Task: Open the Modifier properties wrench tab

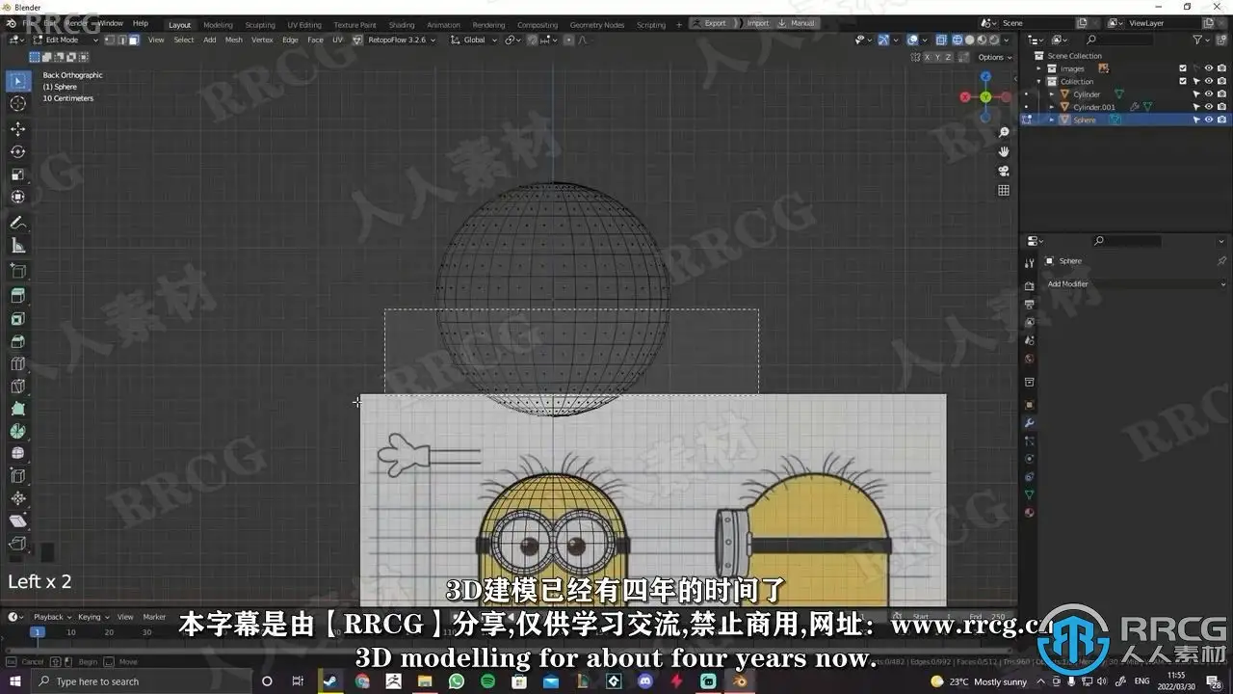Action: [x=1030, y=423]
